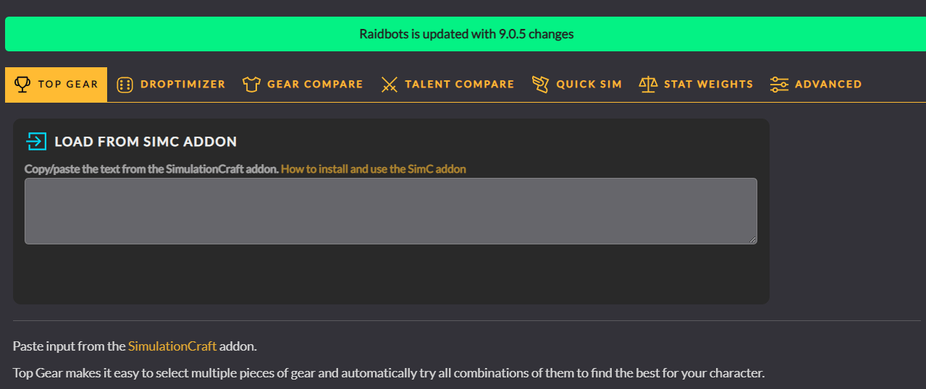Click the icon left of Quick Sim

coord(540,85)
